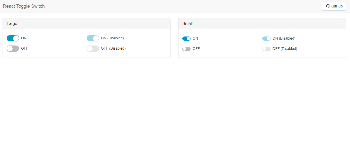The width and height of the screenshot is (350, 164).
Task: Click the Small panel heading text
Action: [x=187, y=24]
